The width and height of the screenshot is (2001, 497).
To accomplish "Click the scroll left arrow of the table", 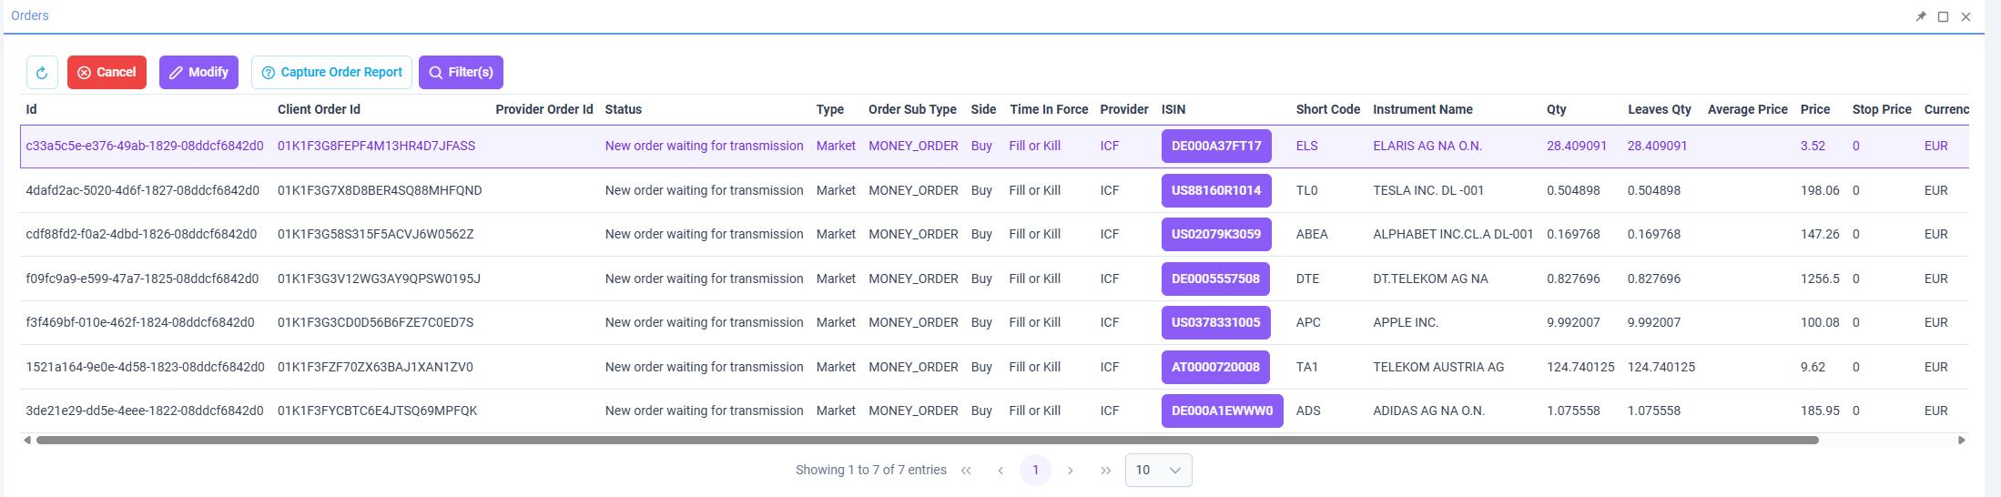I will (27, 440).
